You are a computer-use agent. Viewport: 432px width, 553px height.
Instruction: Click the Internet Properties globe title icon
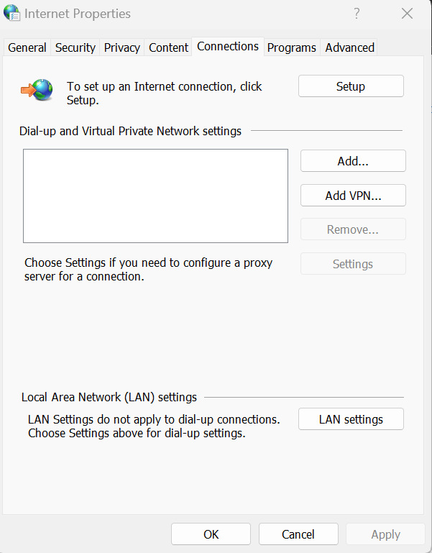(12, 14)
